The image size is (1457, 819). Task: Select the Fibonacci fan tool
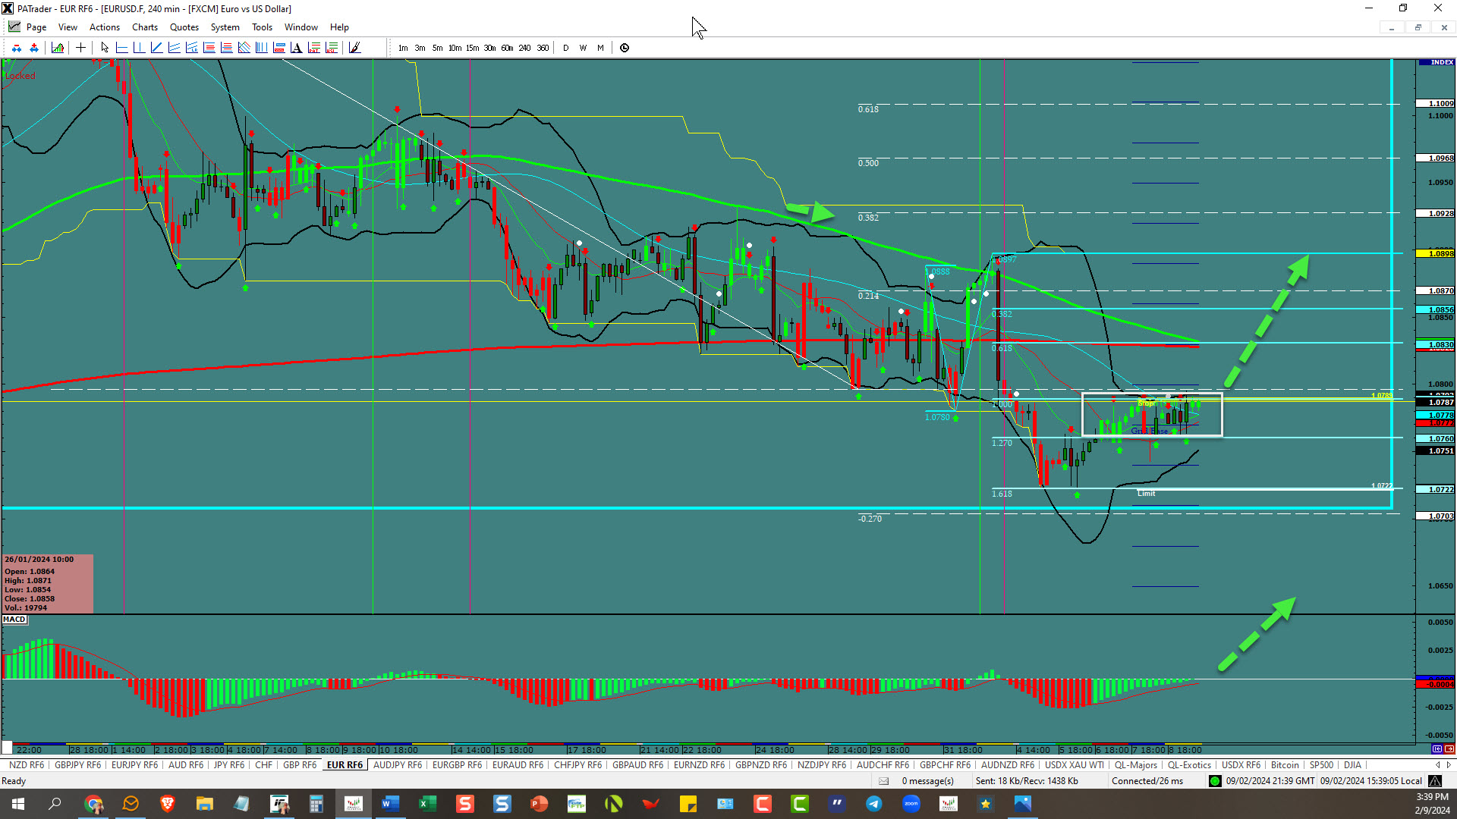tap(244, 48)
